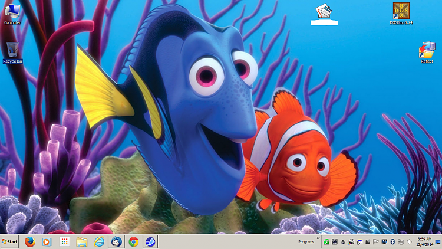Click the disk drive tray icon
Screen dimensions: 442x249
tap(368, 242)
